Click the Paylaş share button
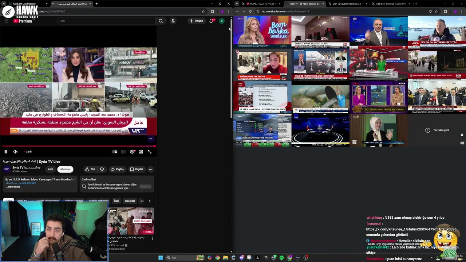This screenshot has height=262, width=466. pos(117,169)
